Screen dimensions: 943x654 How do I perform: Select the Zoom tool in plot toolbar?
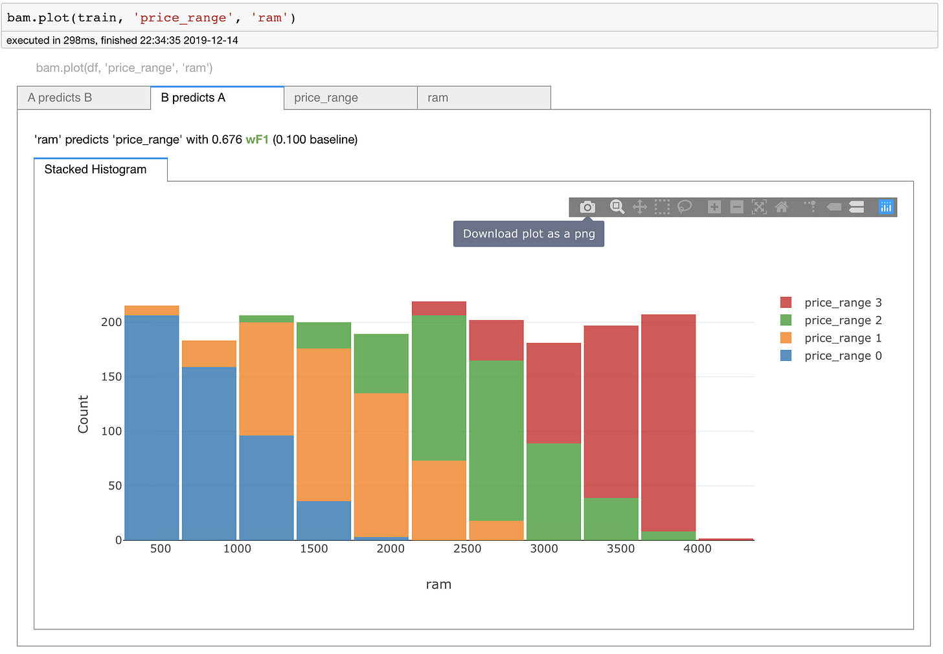pos(617,207)
